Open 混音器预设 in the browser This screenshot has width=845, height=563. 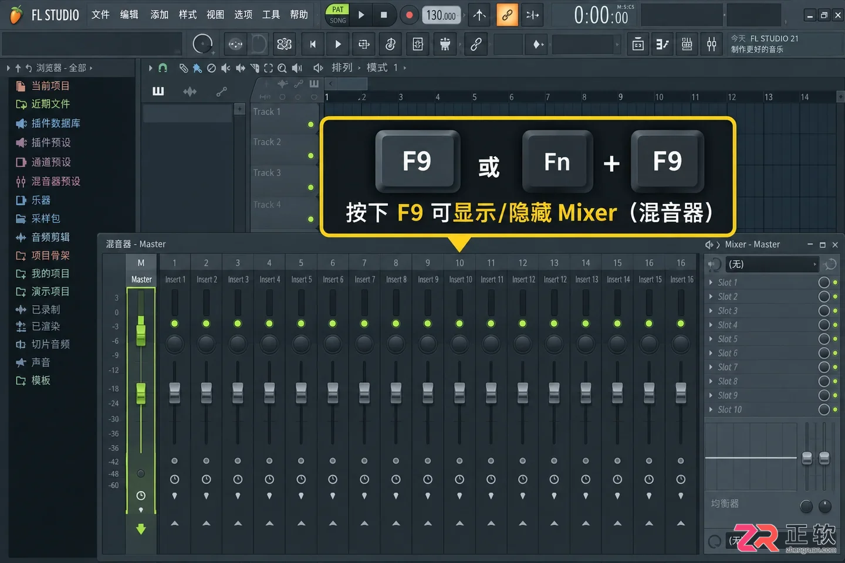tap(56, 182)
